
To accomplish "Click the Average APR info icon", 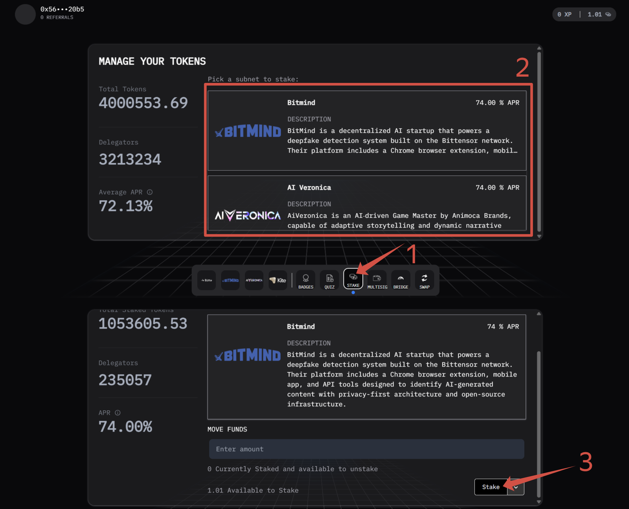I will 150,192.
